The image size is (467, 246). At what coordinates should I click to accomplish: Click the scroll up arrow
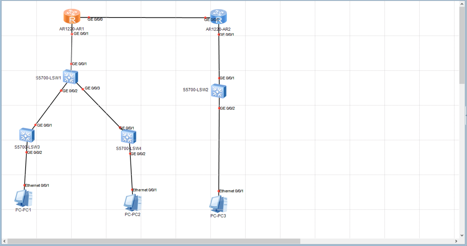462,4
